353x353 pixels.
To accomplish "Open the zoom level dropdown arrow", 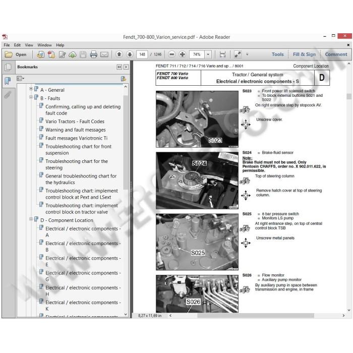I will click(208, 54).
